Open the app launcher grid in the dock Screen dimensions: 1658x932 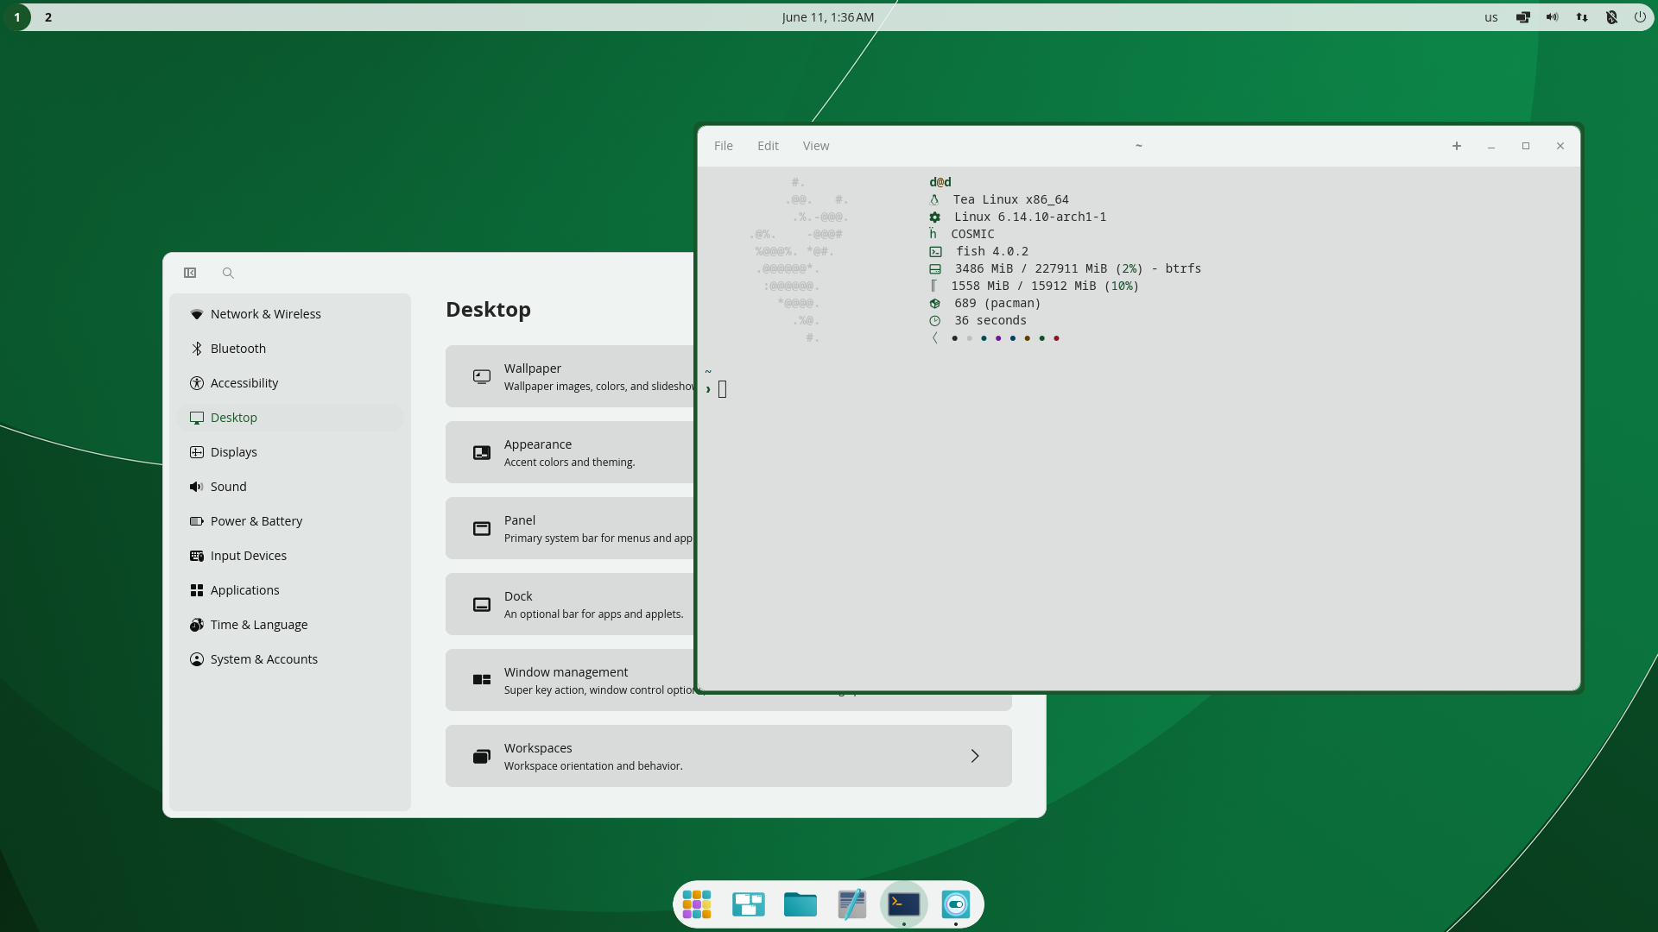(696, 904)
